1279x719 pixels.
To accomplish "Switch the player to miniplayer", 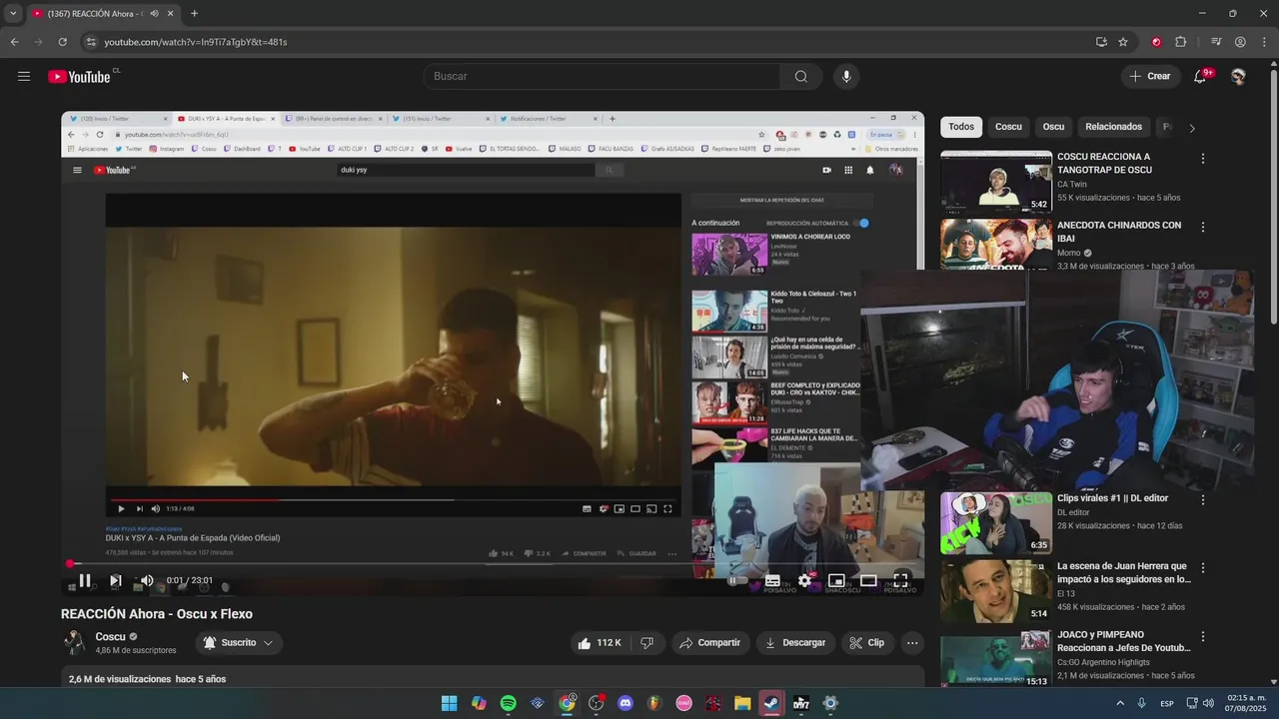I will (836, 580).
